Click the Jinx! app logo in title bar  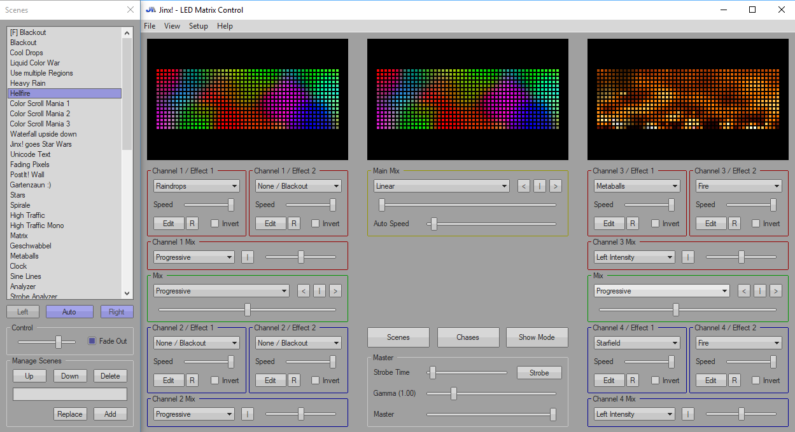pos(150,10)
